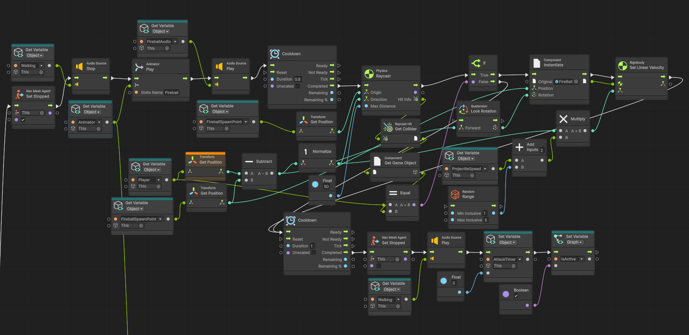Open the Graph scope dropdown on Set Variable
Viewport: 689px width, 335px height.
pyautogui.click(x=575, y=243)
